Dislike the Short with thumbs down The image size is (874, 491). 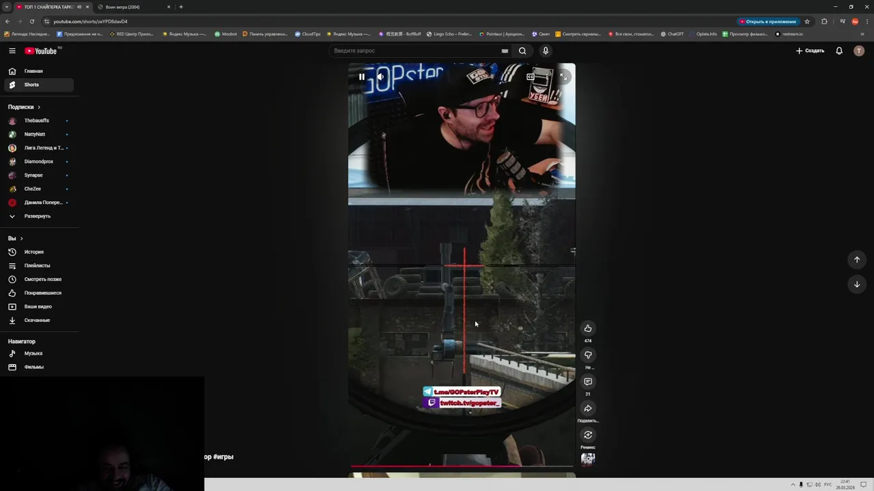[588, 355]
